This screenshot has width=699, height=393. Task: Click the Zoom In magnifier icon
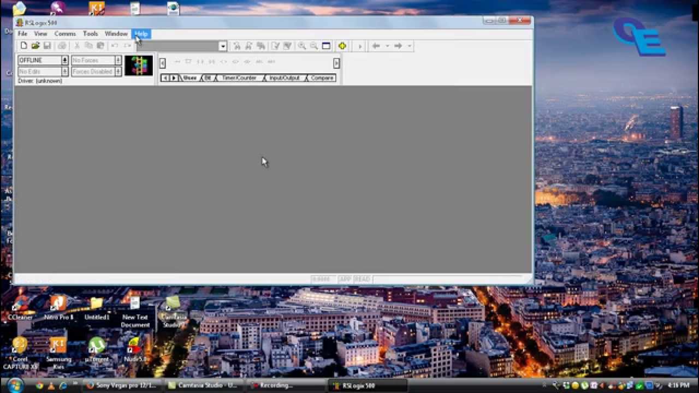coord(302,46)
